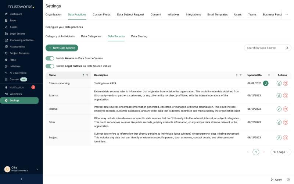Delete the External data source
This screenshot has height=184, width=294.
tap(286, 96)
